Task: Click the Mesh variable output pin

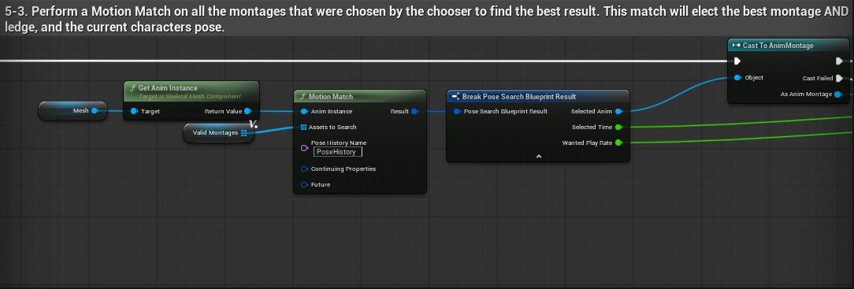Action: 95,110
